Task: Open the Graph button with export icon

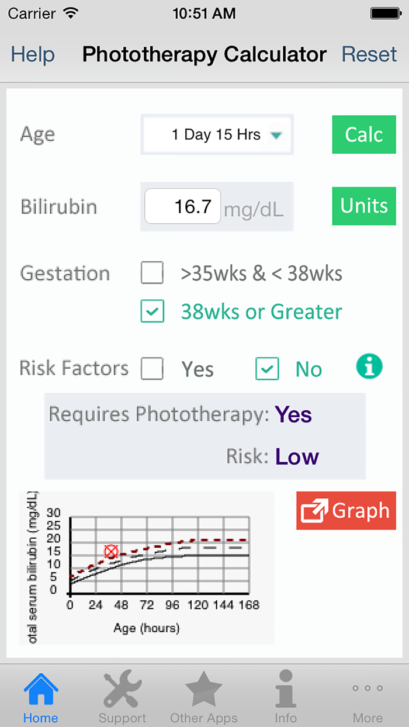Action: pos(346,510)
